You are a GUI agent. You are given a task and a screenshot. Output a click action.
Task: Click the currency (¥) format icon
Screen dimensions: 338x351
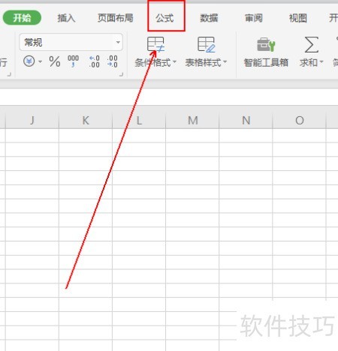29,61
